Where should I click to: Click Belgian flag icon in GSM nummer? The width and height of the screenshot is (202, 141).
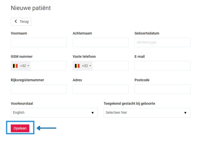click(15, 66)
